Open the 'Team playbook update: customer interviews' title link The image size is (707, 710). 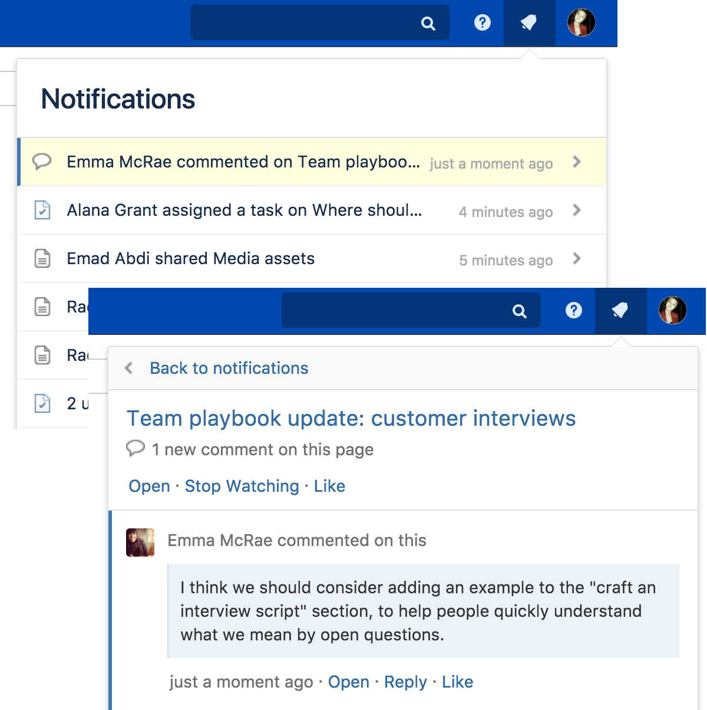click(351, 418)
